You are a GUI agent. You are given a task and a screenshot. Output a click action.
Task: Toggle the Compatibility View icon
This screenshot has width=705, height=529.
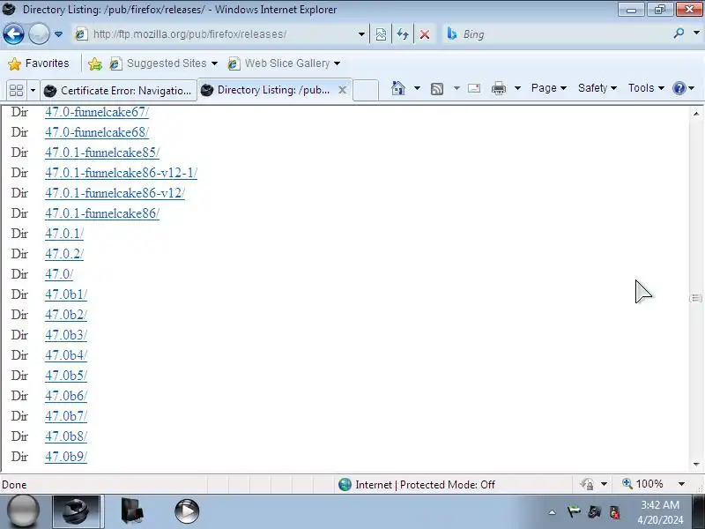(381, 34)
